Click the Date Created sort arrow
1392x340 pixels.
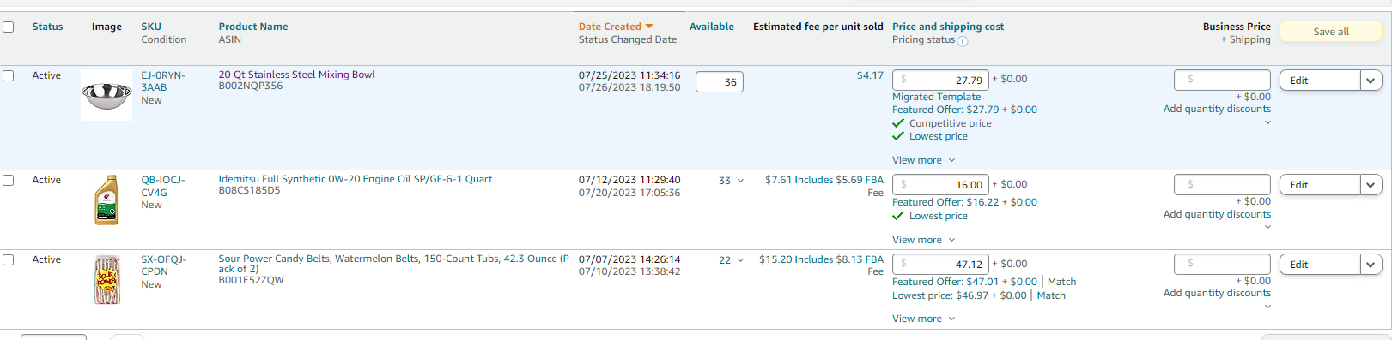tap(649, 27)
